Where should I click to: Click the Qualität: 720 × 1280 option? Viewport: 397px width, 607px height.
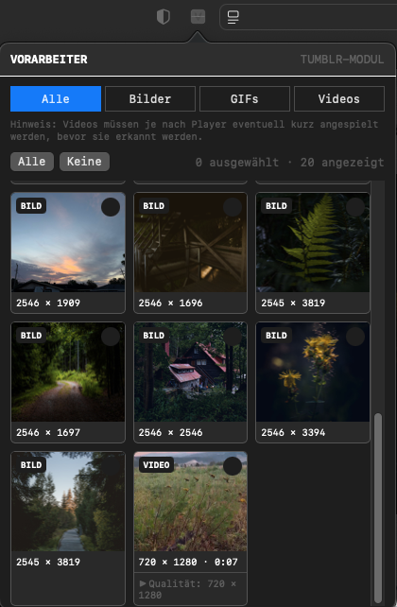coord(190,589)
